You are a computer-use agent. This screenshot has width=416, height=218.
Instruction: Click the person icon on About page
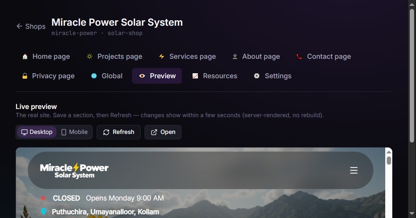(235, 56)
